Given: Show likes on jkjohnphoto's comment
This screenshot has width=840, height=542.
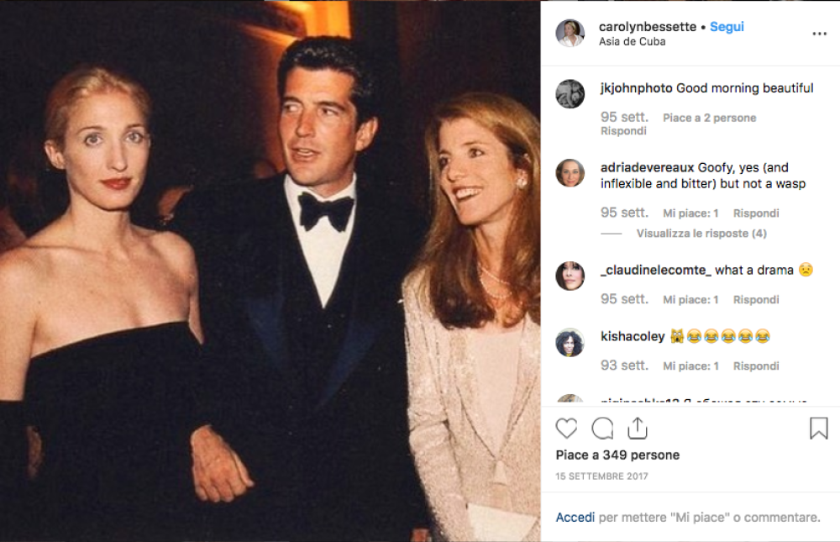Looking at the screenshot, I should (709, 118).
